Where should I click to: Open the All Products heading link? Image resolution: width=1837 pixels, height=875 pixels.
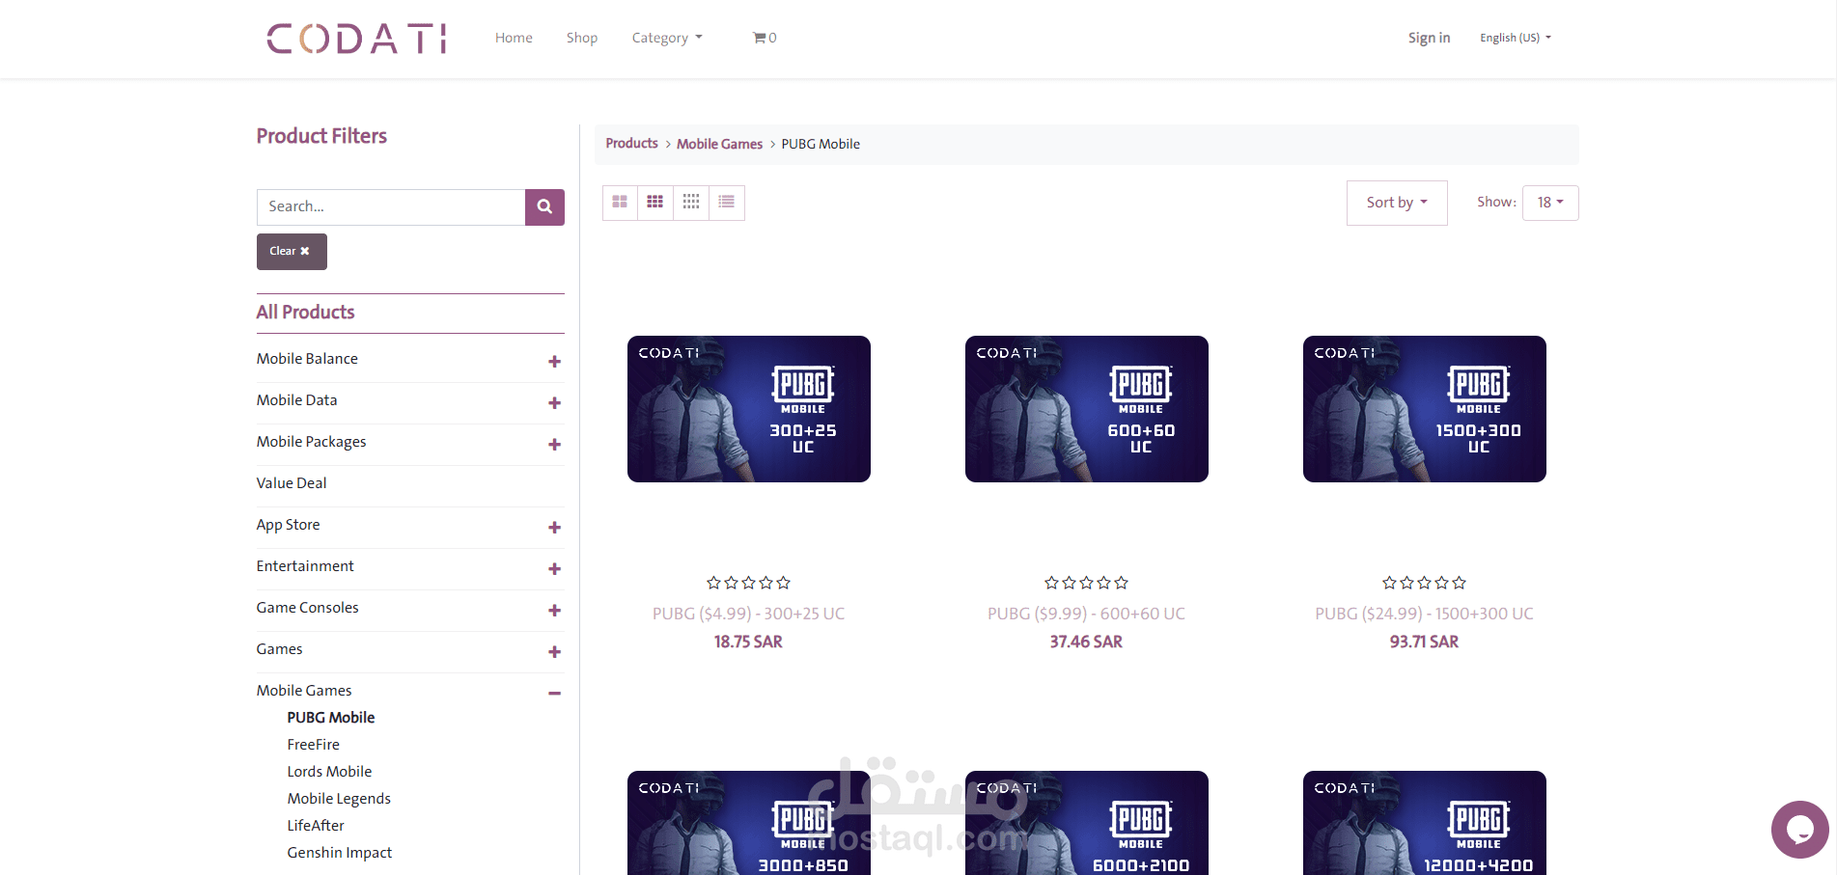click(305, 312)
